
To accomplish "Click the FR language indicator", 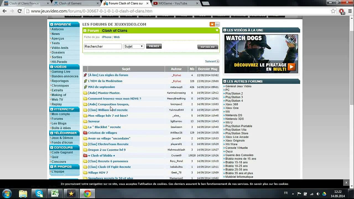I will tap(286, 193).
